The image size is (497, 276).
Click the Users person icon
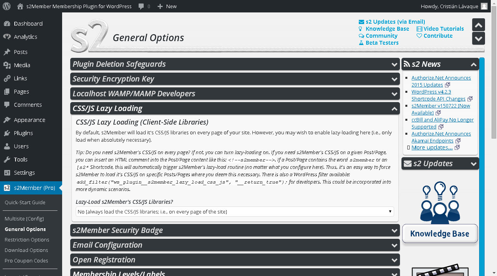pos(7,146)
